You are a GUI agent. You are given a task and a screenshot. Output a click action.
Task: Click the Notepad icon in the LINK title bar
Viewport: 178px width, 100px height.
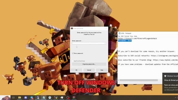(119, 33)
